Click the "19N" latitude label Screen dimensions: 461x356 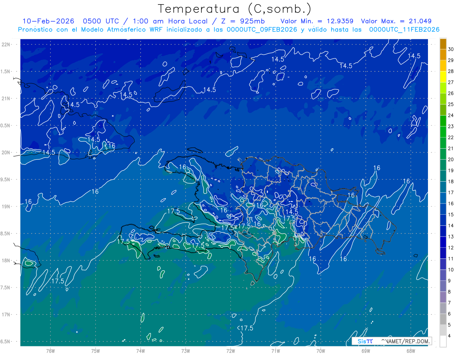(x=6, y=207)
